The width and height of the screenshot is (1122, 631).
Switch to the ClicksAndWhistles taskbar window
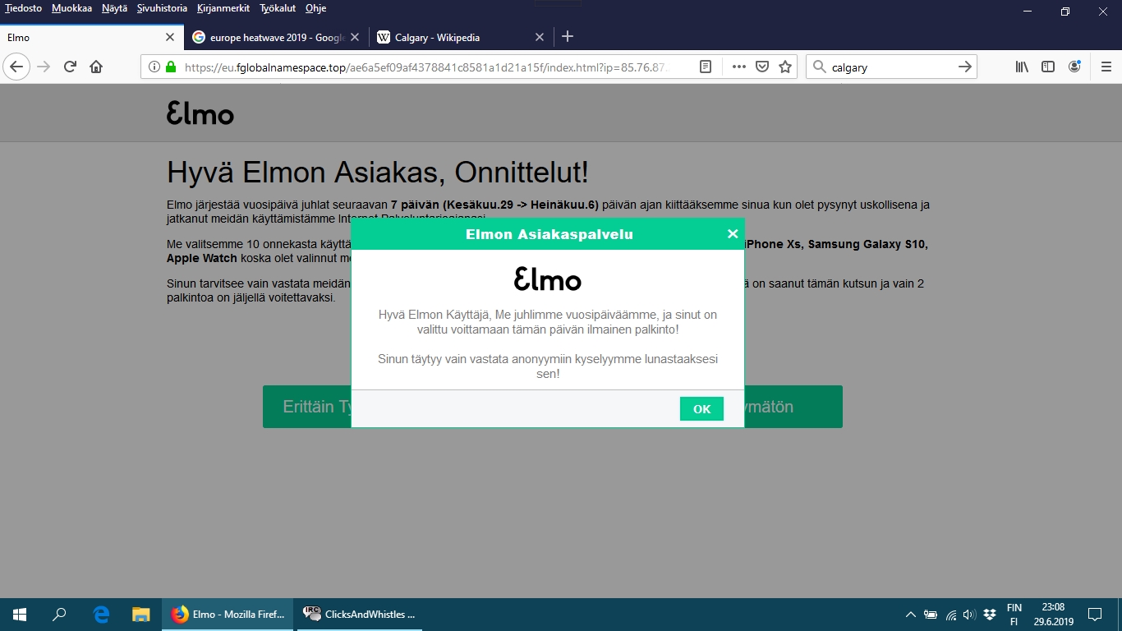tap(360, 615)
